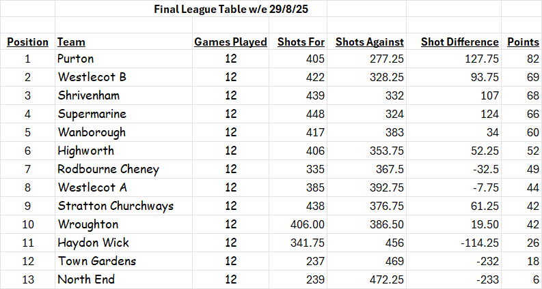Select the Westlecot B team cell
This screenshot has width=542, height=289.
(92, 77)
